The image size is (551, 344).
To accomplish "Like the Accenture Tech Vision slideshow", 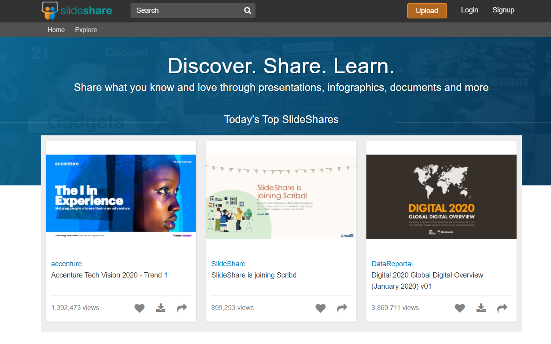I will pos(139,308).
